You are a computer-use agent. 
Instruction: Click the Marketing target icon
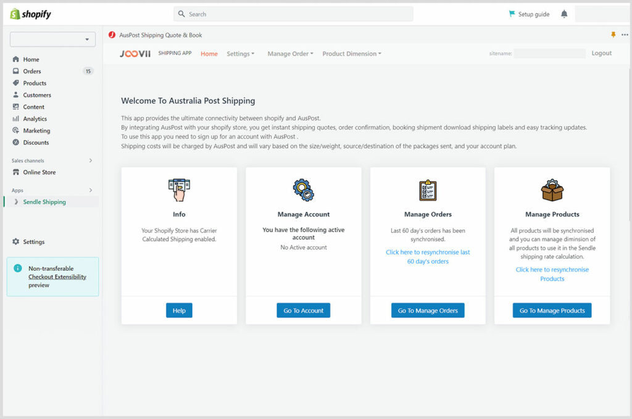15,131
